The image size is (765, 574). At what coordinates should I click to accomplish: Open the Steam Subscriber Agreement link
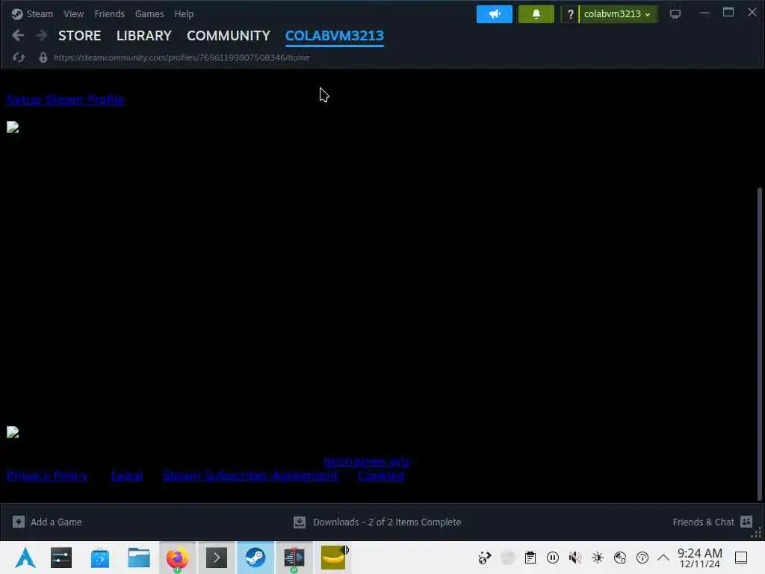tap(250, 475)
